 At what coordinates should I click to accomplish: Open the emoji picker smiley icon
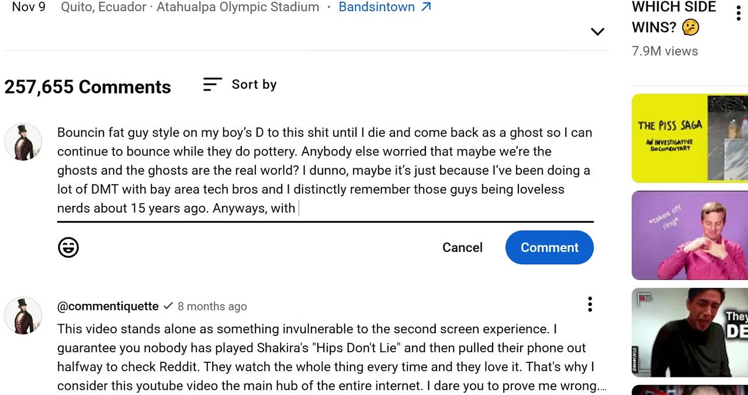(x=68, y=248)
